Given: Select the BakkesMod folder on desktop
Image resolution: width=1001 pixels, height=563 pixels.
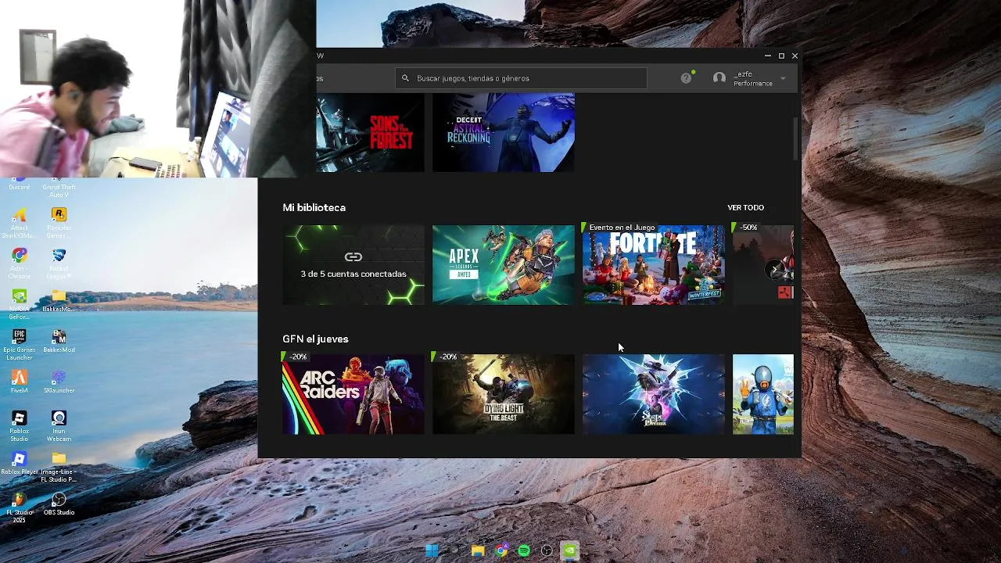Looking at the screenshot, I should click(x=59, y=300).
